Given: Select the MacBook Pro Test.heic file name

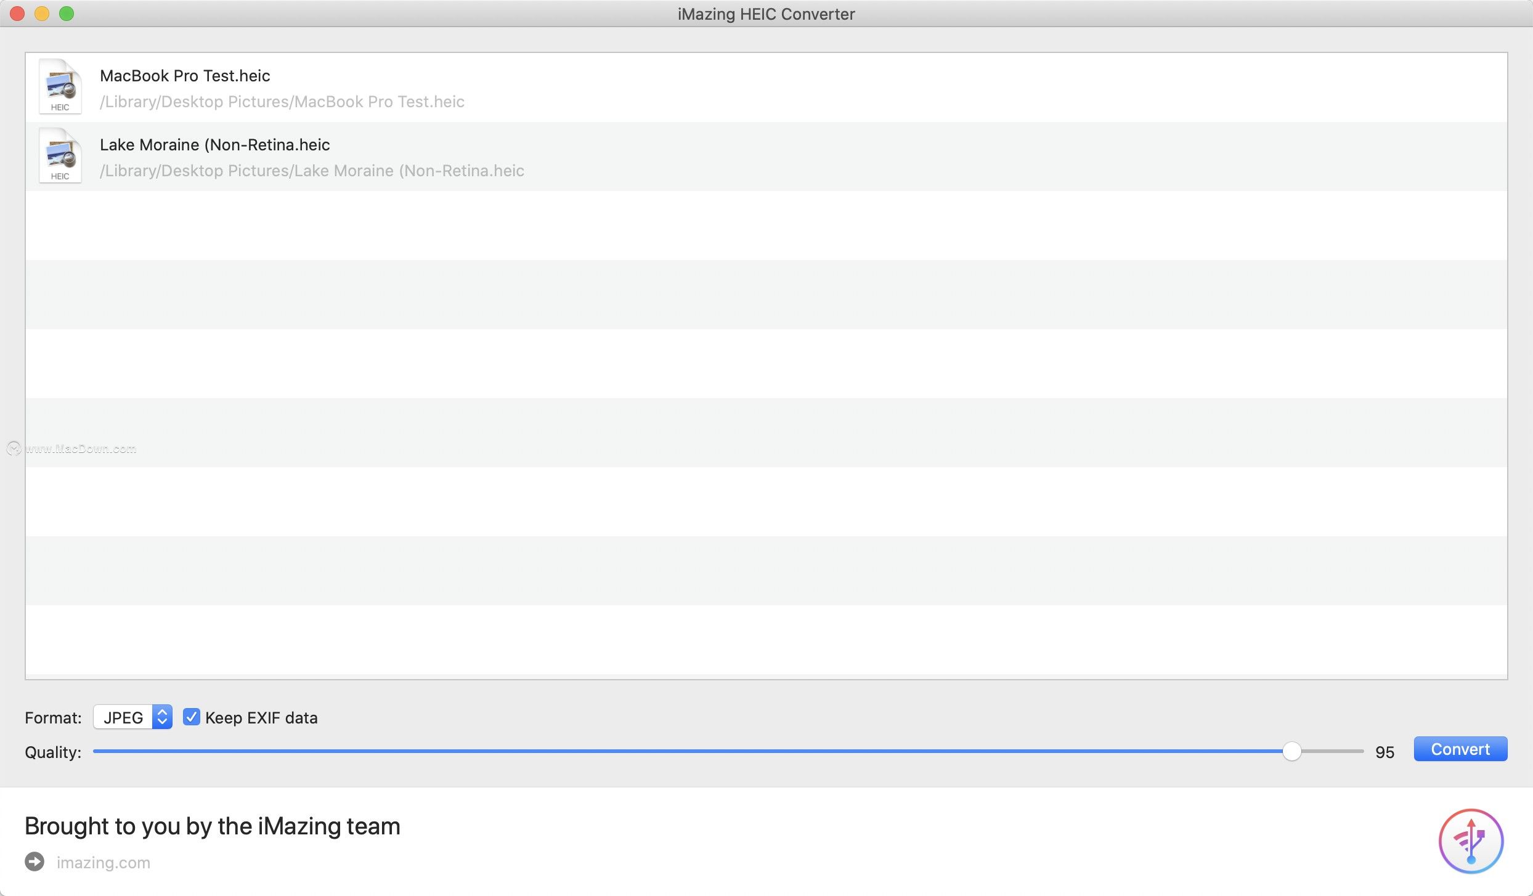Looking at the screenshot, I should pos(185,76).
